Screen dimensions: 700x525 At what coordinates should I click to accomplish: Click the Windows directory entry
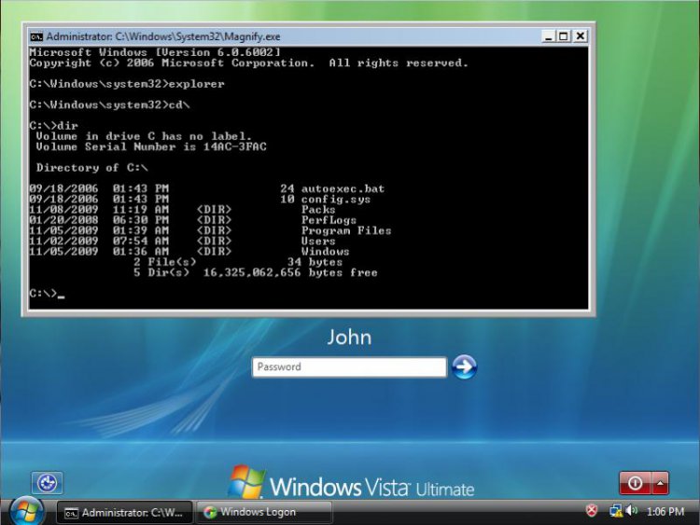tap(325, 252)
